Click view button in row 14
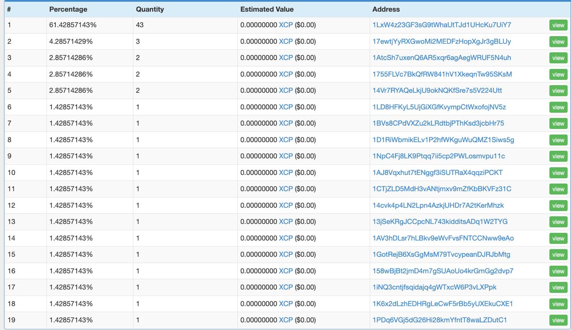 (x=558, y=238)
